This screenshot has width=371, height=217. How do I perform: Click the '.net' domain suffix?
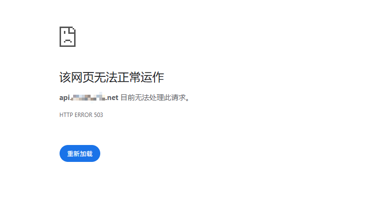tap(112, 98)
